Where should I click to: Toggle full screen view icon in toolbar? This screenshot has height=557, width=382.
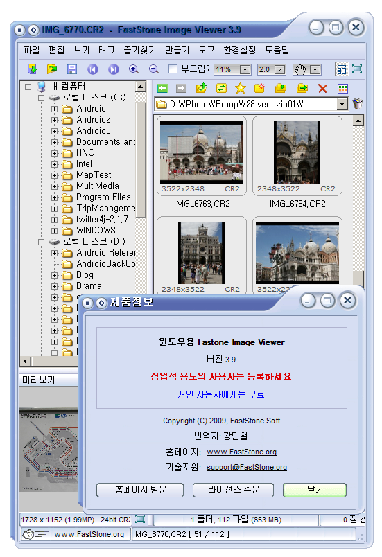(x=357, y=69)
